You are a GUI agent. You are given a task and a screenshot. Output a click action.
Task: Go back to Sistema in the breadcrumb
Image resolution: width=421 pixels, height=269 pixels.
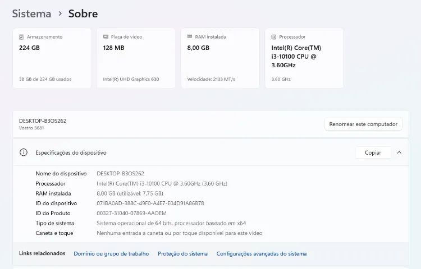[x=31, y=13]
